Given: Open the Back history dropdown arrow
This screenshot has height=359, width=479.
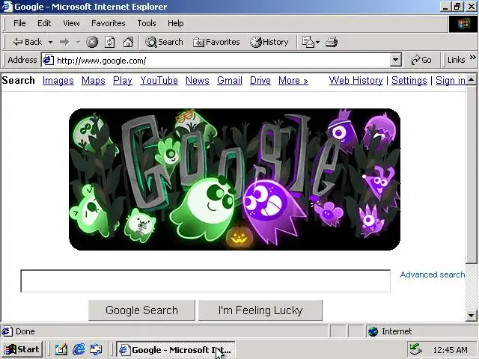Looking at the screenshot, I should [x=50, y=42].
